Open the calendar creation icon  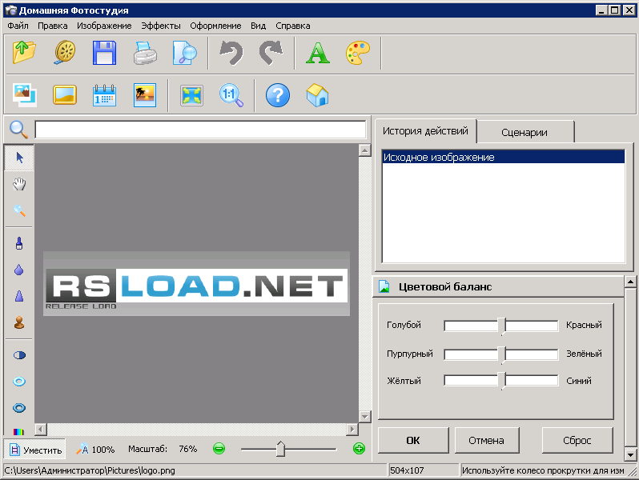tap(104, 95)
